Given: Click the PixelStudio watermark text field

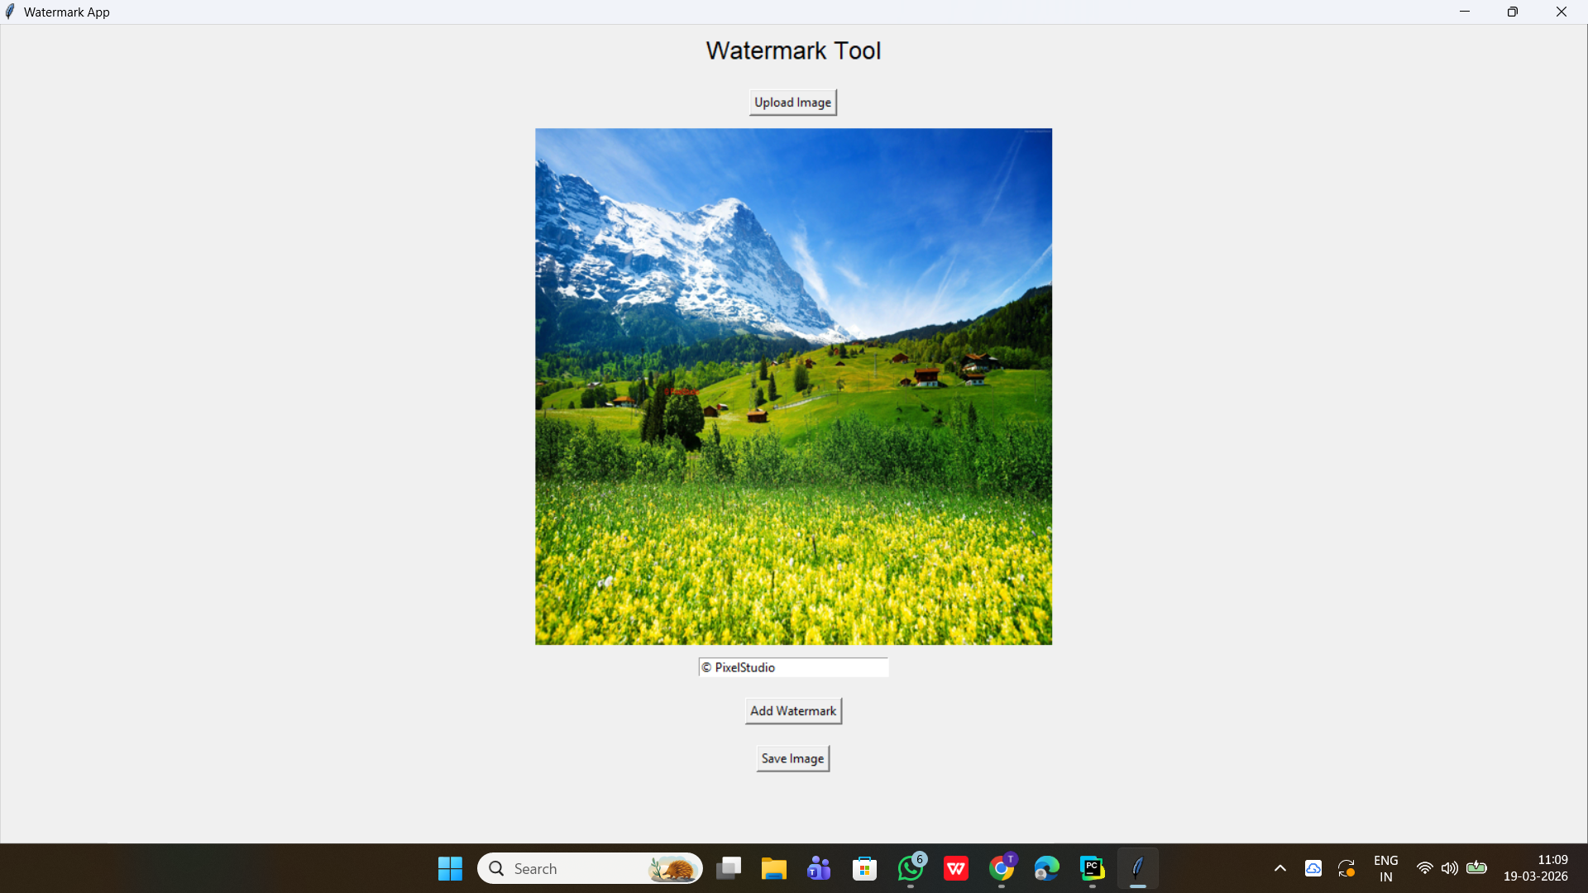Looking at the screenshot, I should [792, 667].
